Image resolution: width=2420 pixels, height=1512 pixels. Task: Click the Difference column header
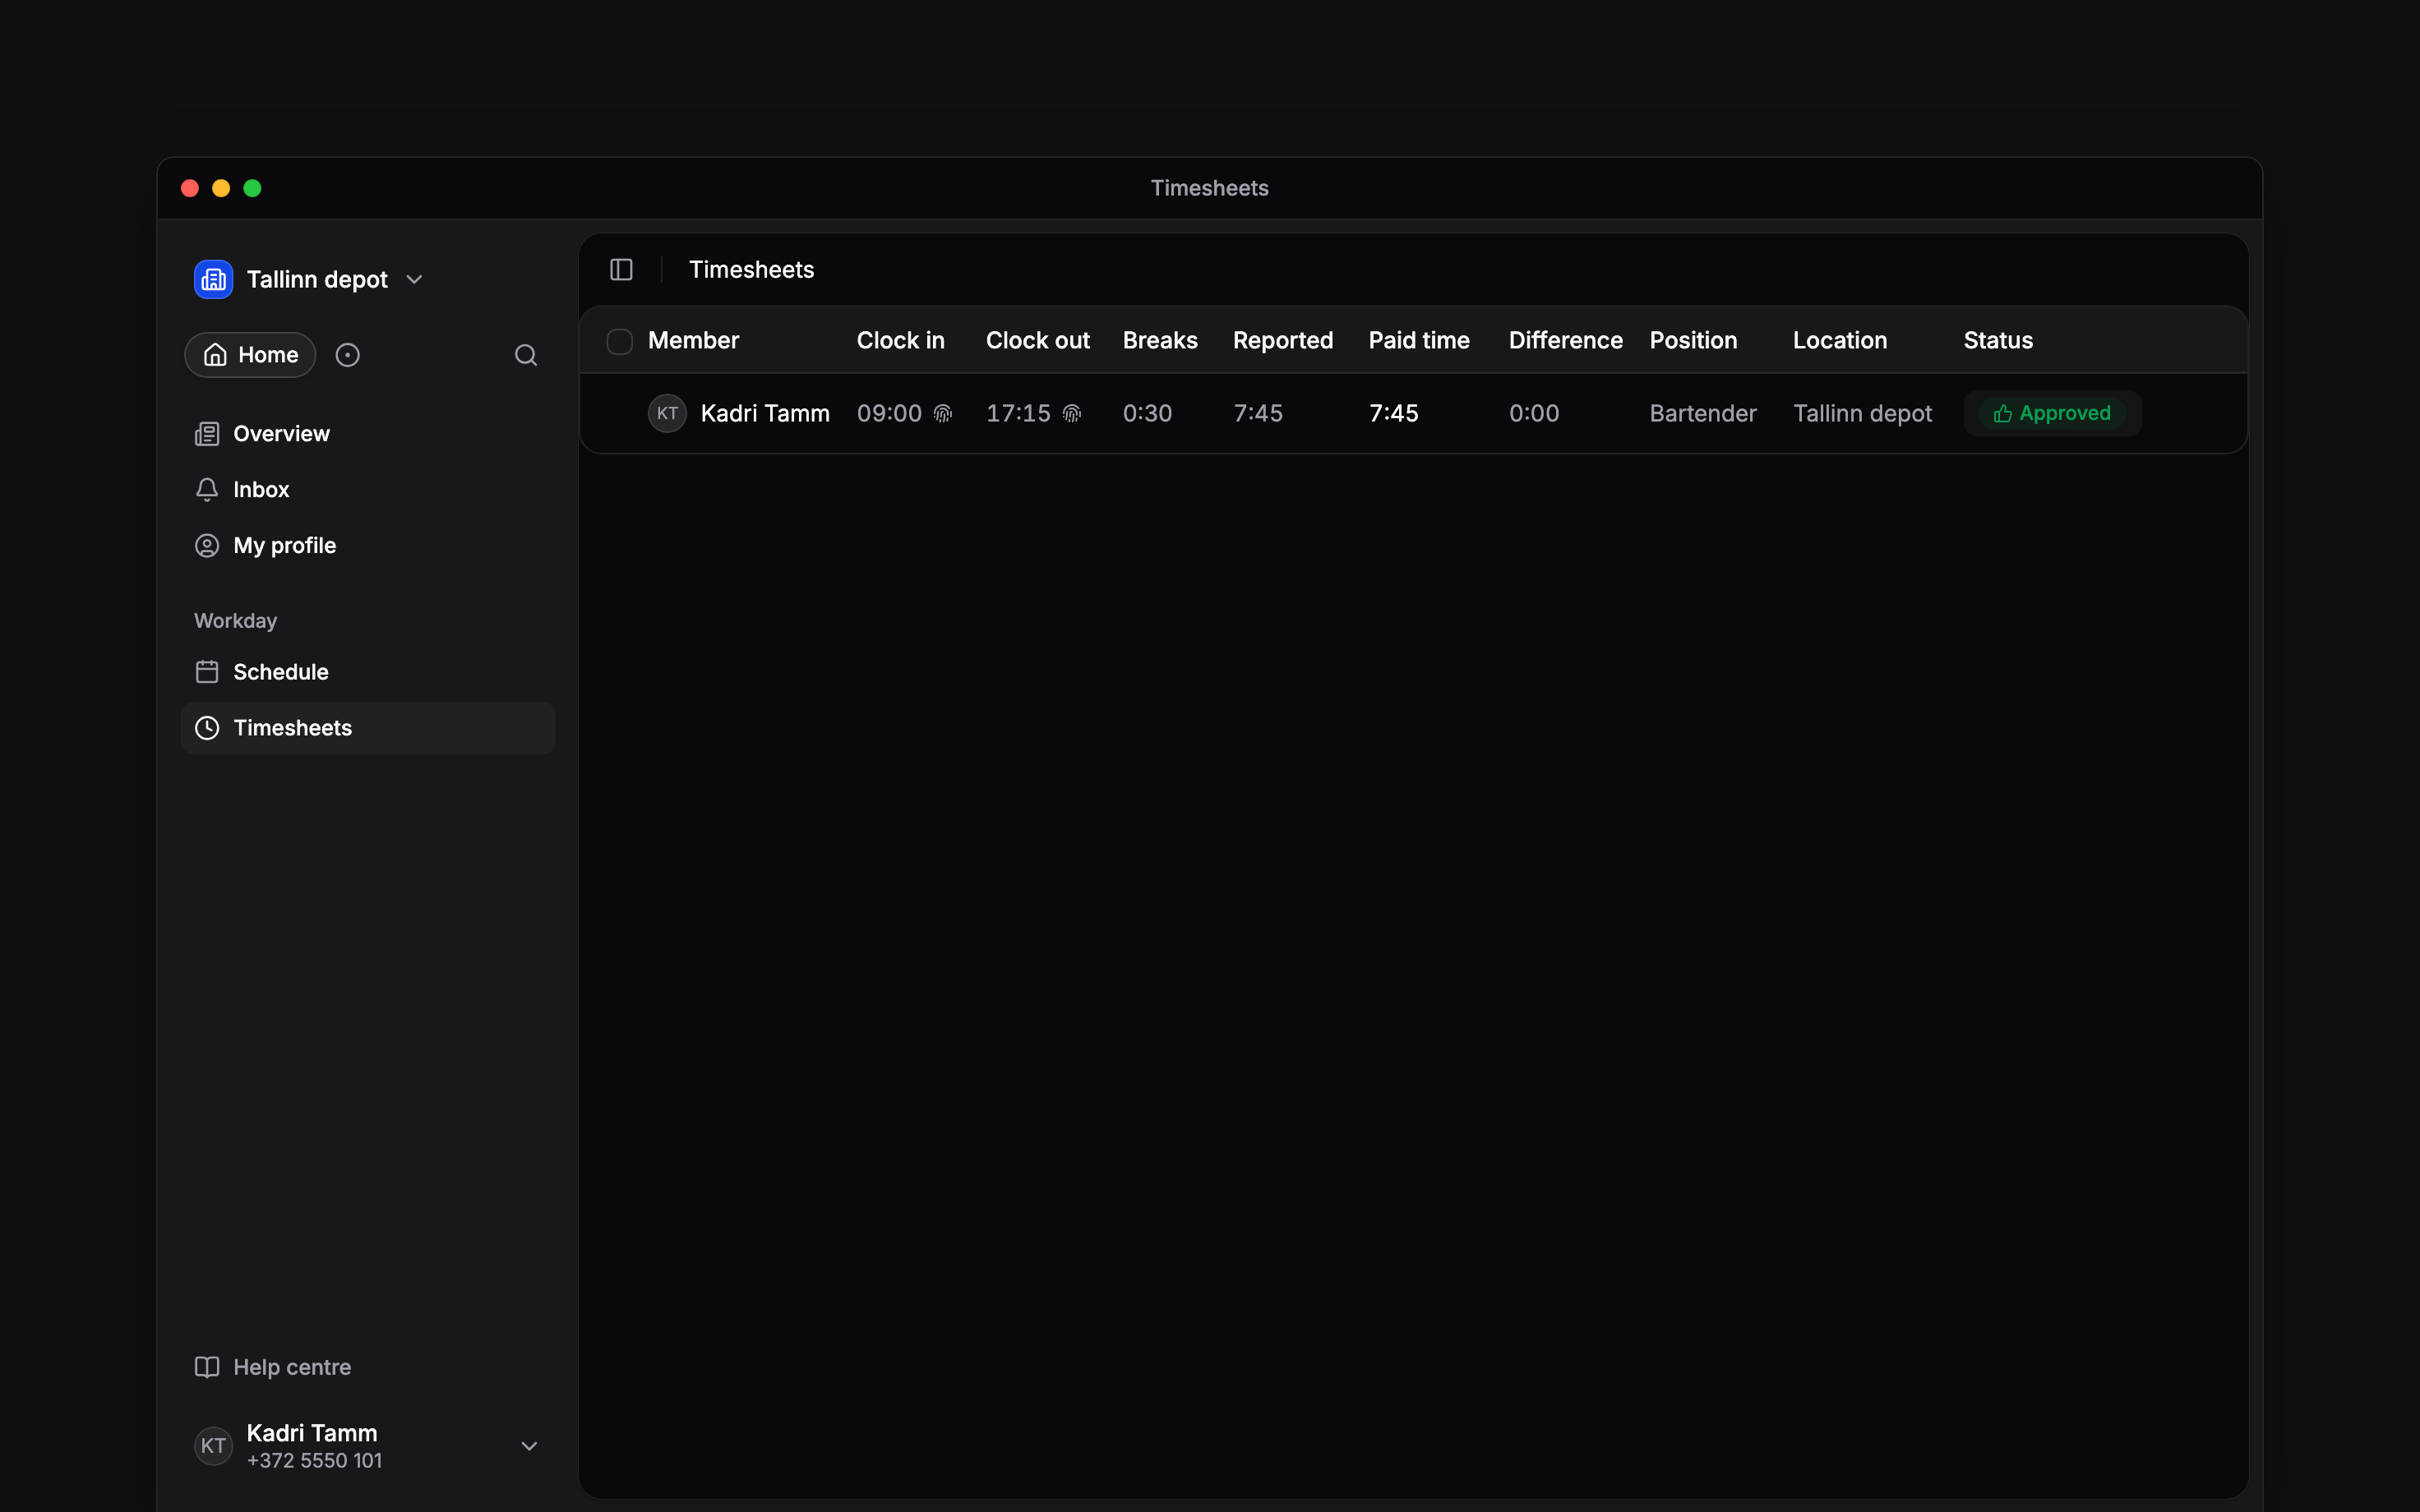pyautogui.click(x=1565, y=341)
